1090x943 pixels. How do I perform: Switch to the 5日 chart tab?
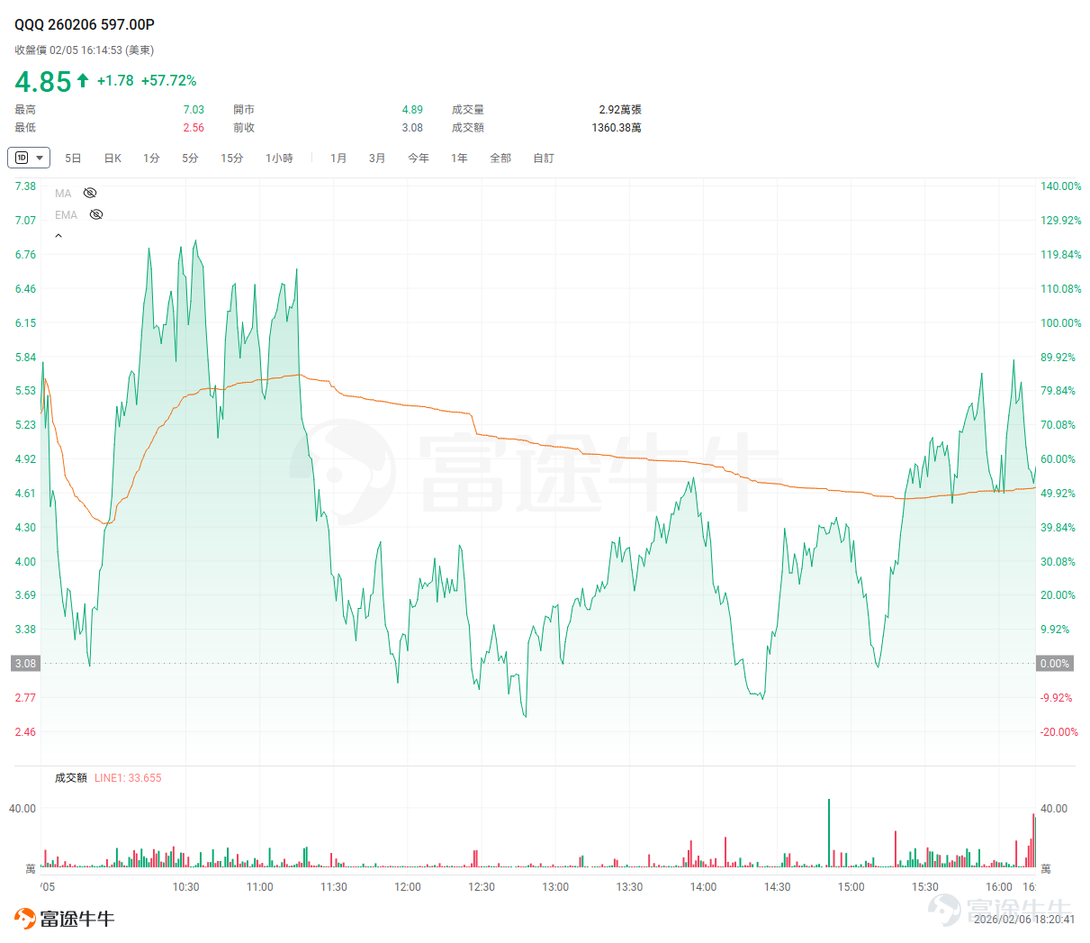click(73, 159)
